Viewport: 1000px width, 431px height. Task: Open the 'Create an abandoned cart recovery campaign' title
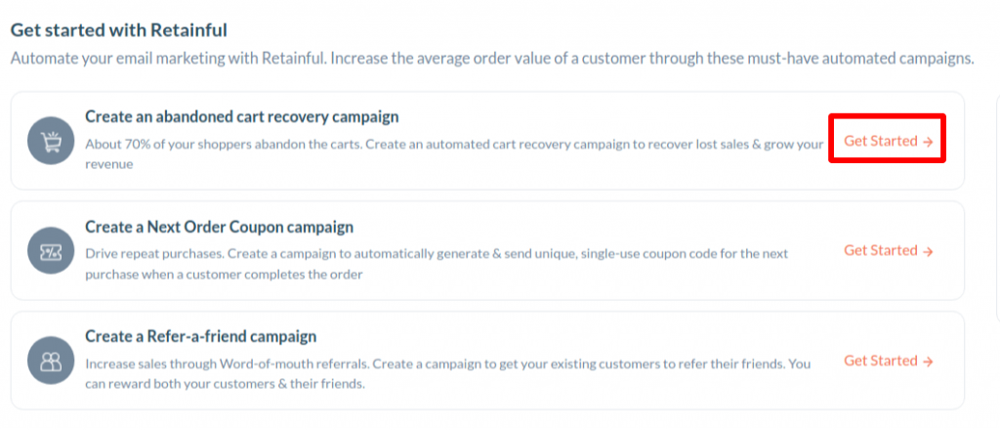tap(242, 117)
